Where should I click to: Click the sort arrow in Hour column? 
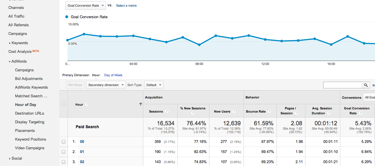click(141, 104)
